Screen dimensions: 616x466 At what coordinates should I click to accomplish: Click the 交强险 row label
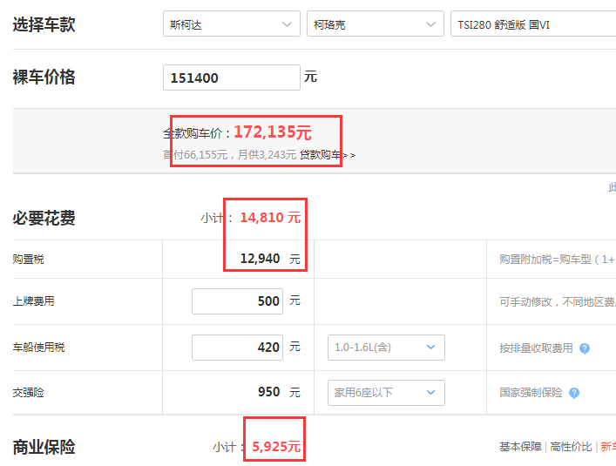tap(28, 393)
